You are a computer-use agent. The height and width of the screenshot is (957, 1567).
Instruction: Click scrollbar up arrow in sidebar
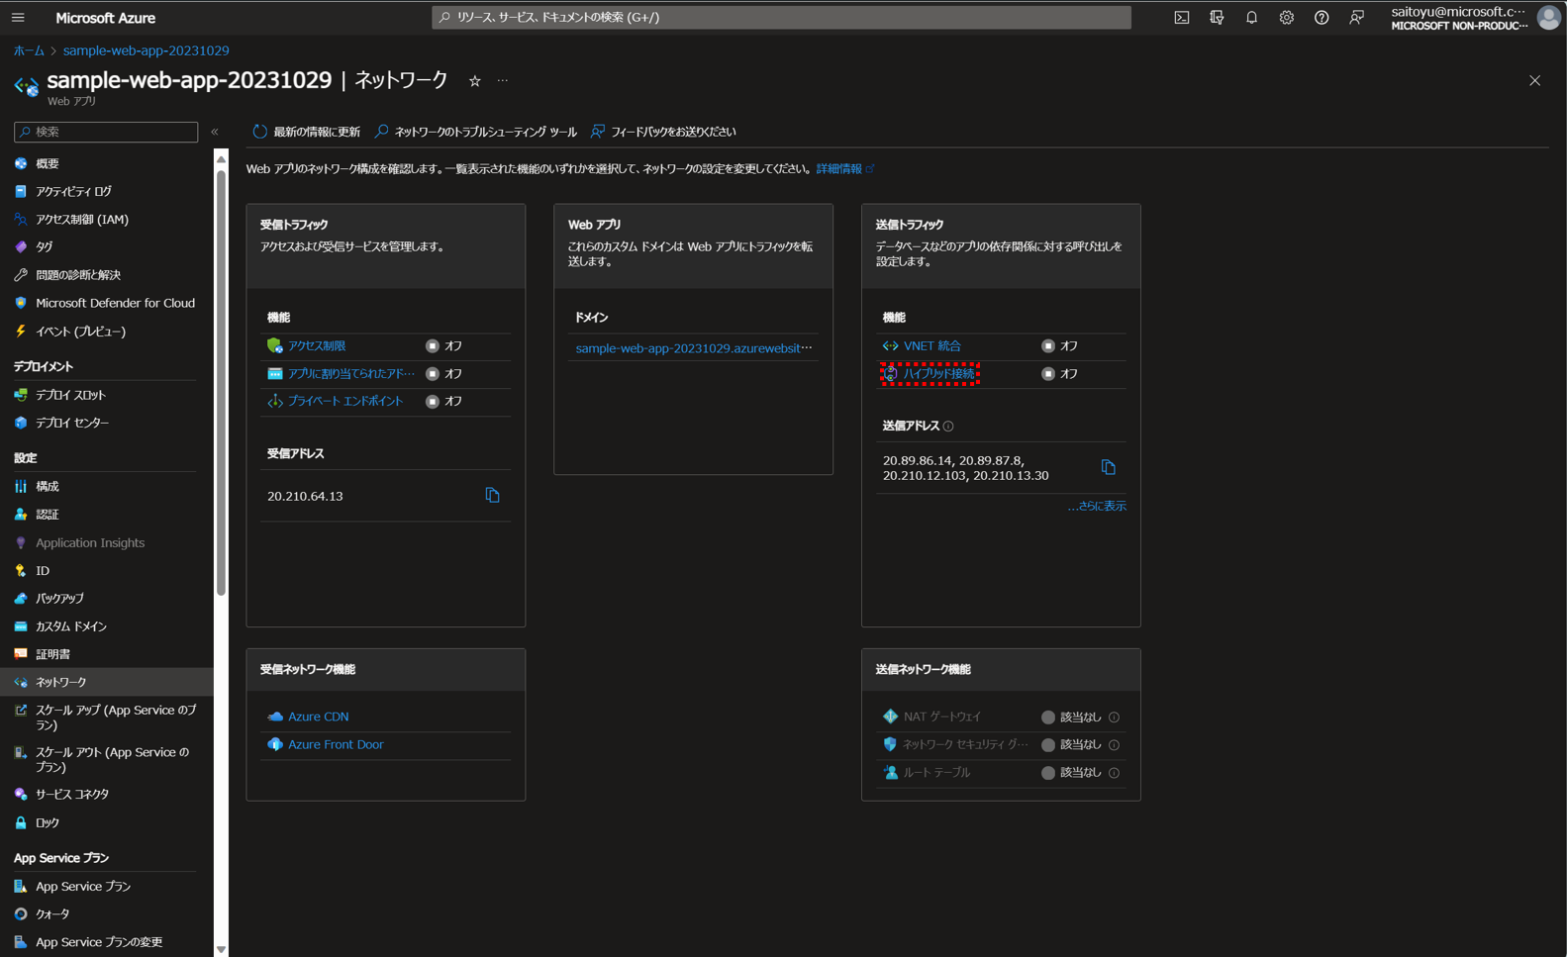coord(221,158)
